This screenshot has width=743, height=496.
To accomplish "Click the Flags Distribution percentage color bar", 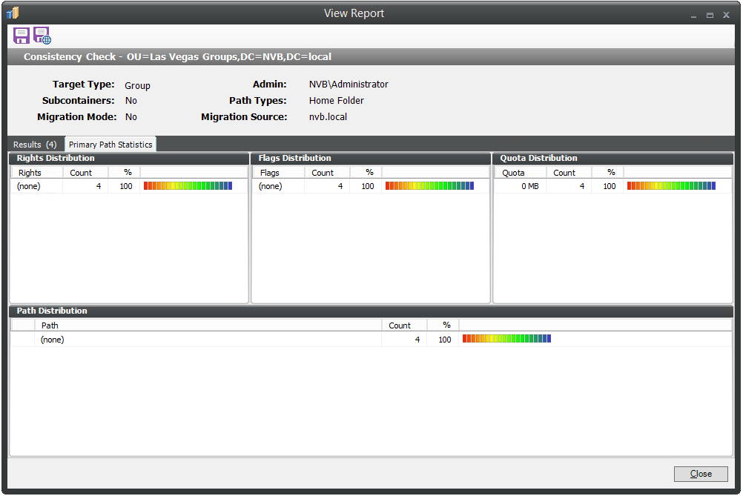I will coord(430,185).
